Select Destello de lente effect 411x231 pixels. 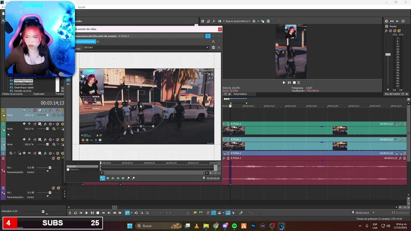tap(23, 91)
